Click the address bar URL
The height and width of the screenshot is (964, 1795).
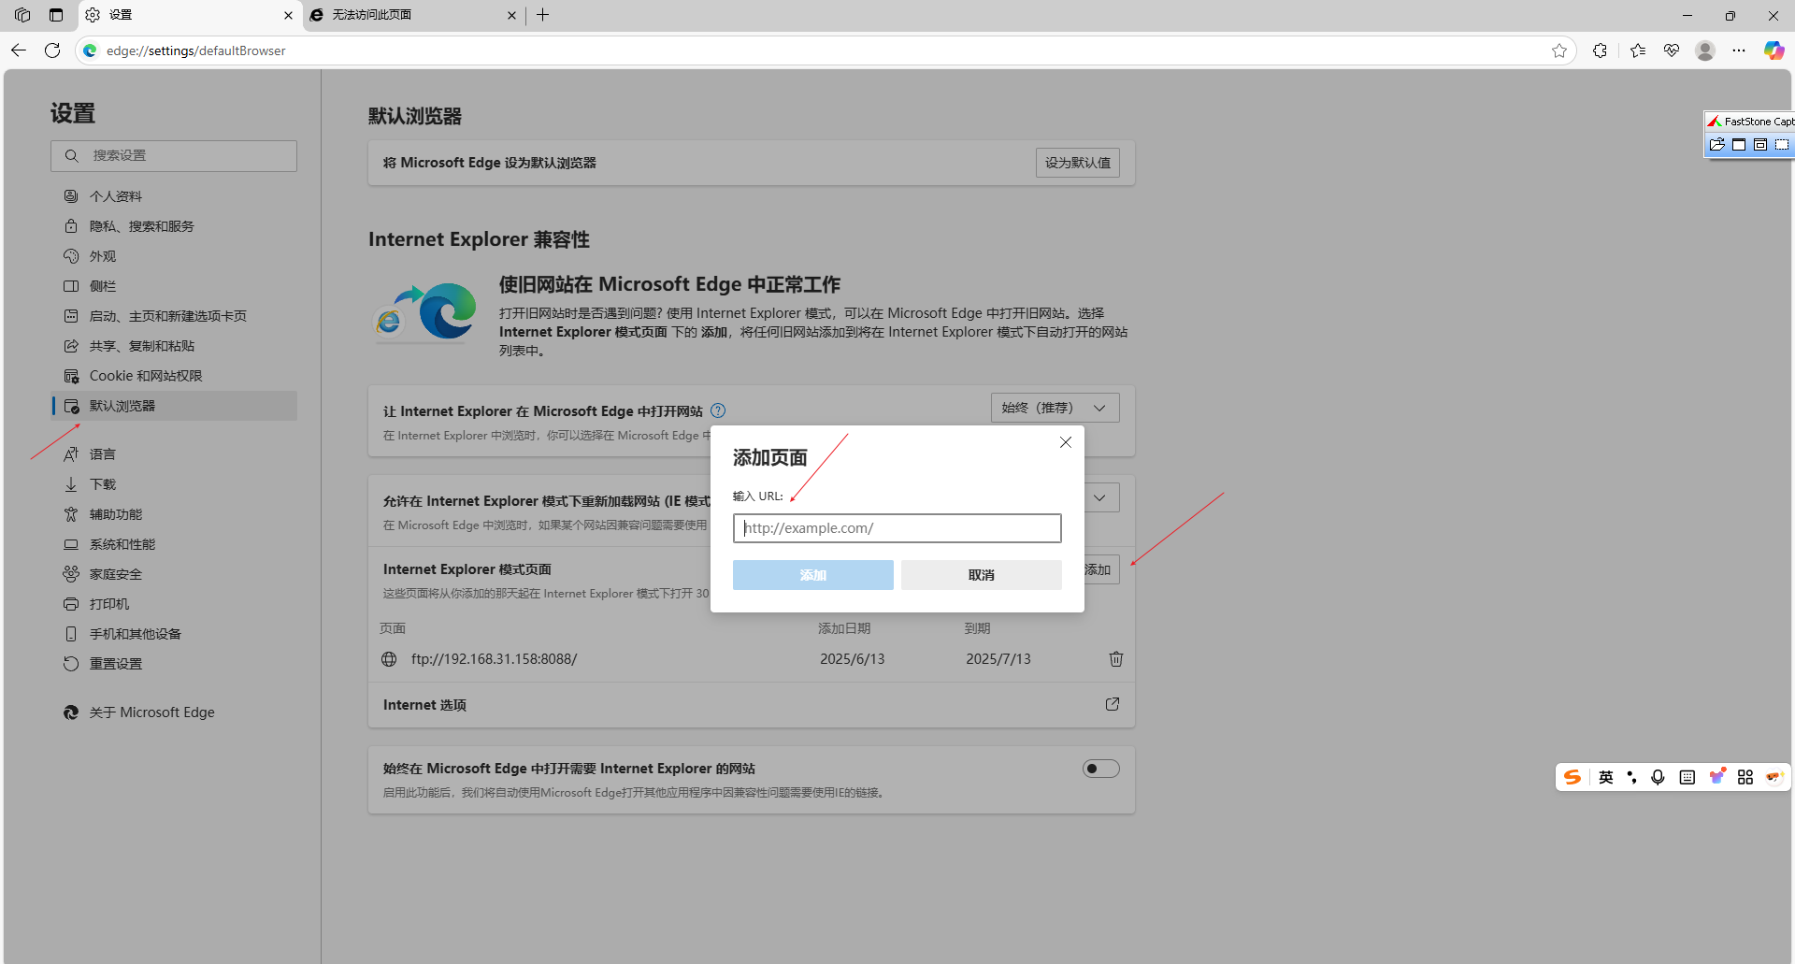point(196,50)
